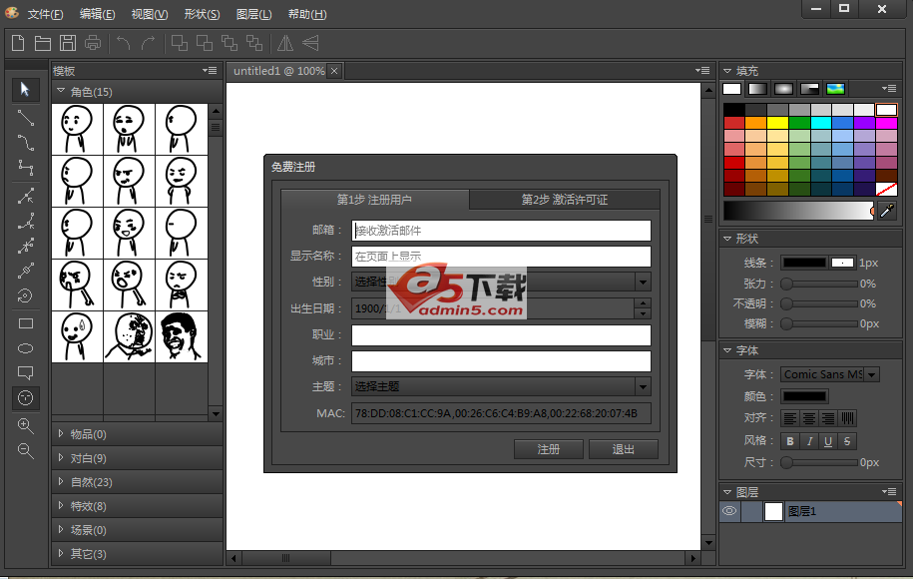Toggle bold font style
Image resolution: width=913 pixels, height=579 pixels.
click(789, 441)
